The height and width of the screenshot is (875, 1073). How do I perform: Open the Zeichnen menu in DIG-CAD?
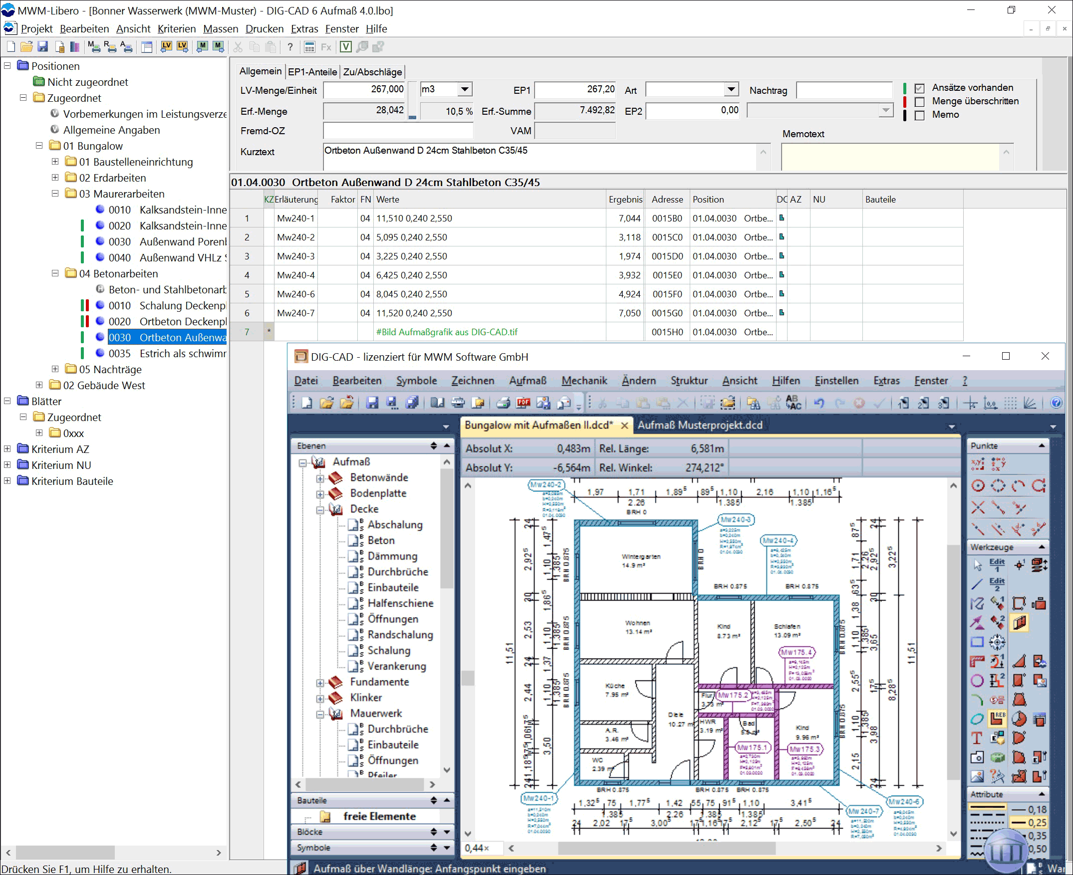[x=473, y=381]
